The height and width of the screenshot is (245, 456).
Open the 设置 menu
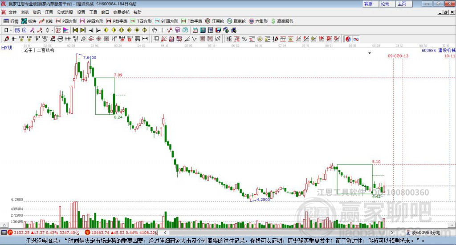(x=81, y=12)
